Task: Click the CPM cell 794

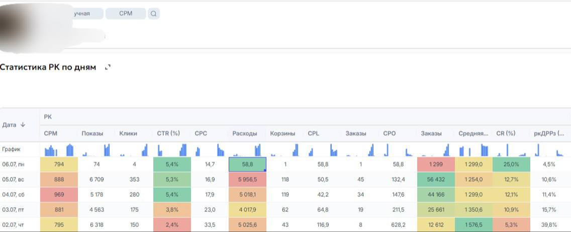Action: coord(59,165)
